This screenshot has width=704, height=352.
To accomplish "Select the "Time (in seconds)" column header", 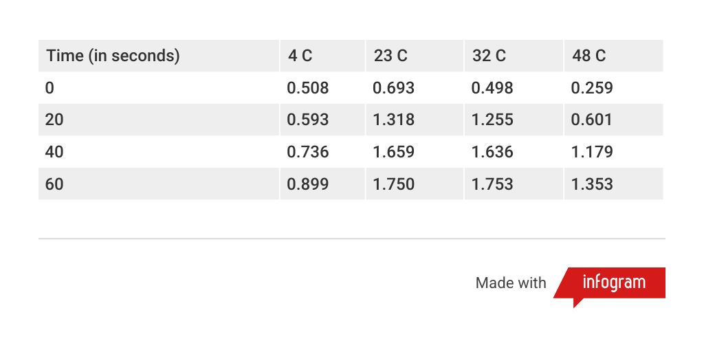I will [x=113, y=56].
